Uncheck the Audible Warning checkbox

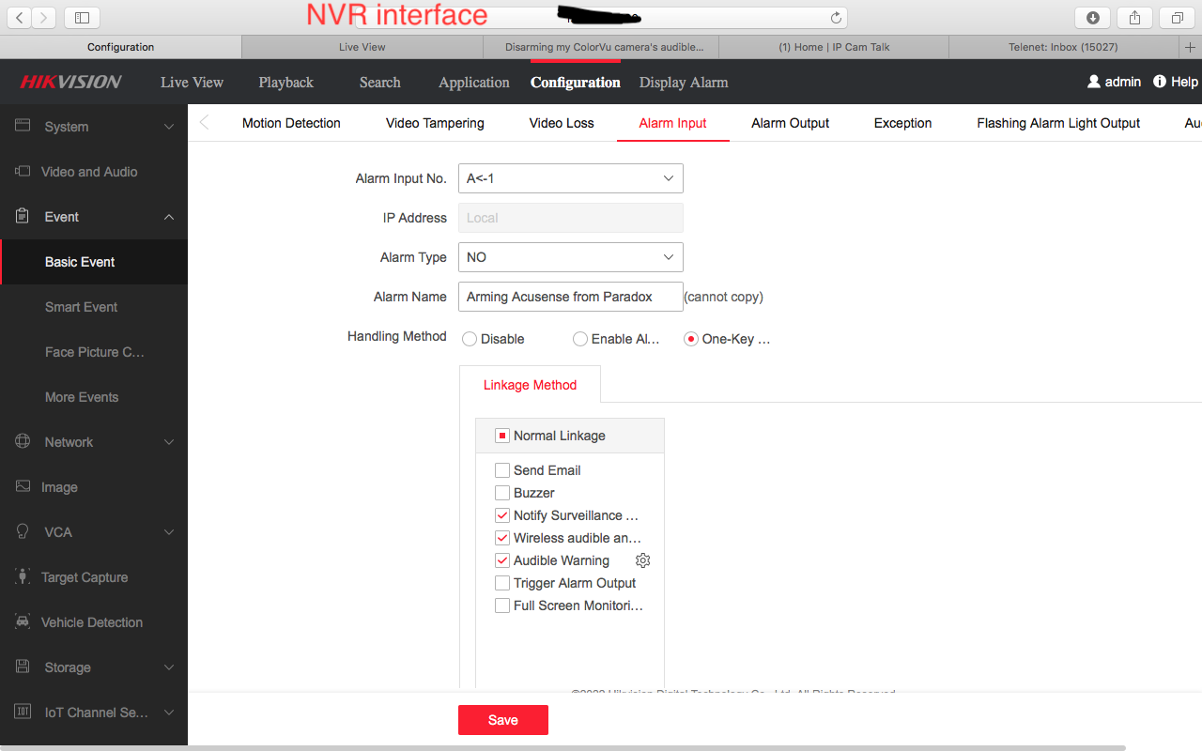[502, 560]
